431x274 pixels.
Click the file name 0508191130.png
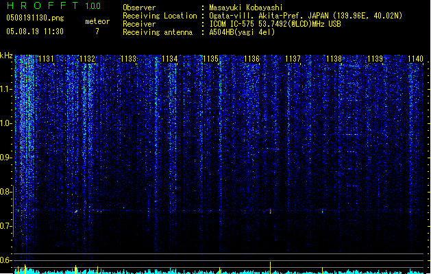[35, 18]
